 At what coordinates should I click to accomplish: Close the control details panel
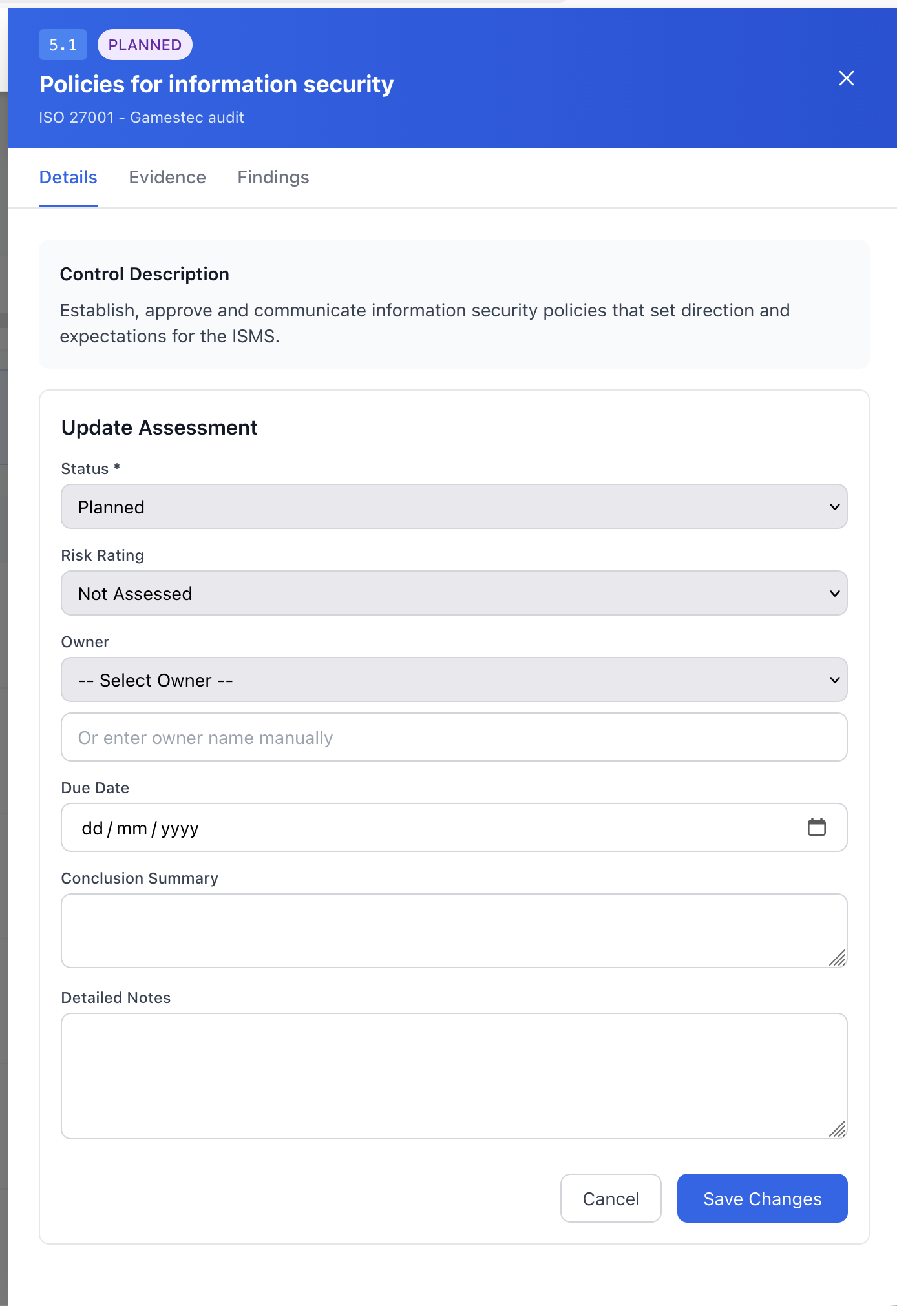coord(846,78)
